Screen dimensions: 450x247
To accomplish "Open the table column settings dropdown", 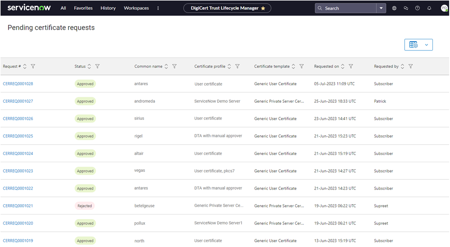I will tap(418, 45).
